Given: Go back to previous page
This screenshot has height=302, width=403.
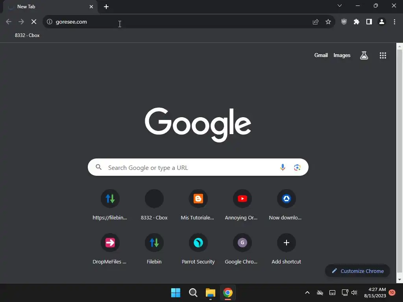Looking at the screenshot, I should 9,22.
